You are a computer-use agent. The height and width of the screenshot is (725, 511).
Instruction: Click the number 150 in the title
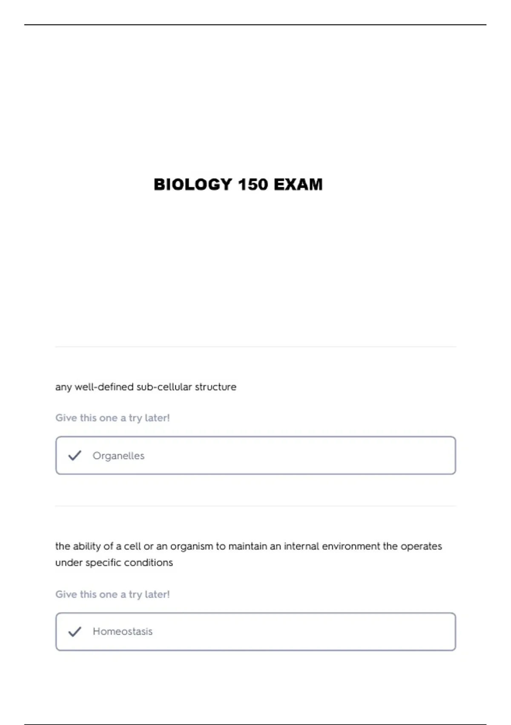click(x=253, y=185)
